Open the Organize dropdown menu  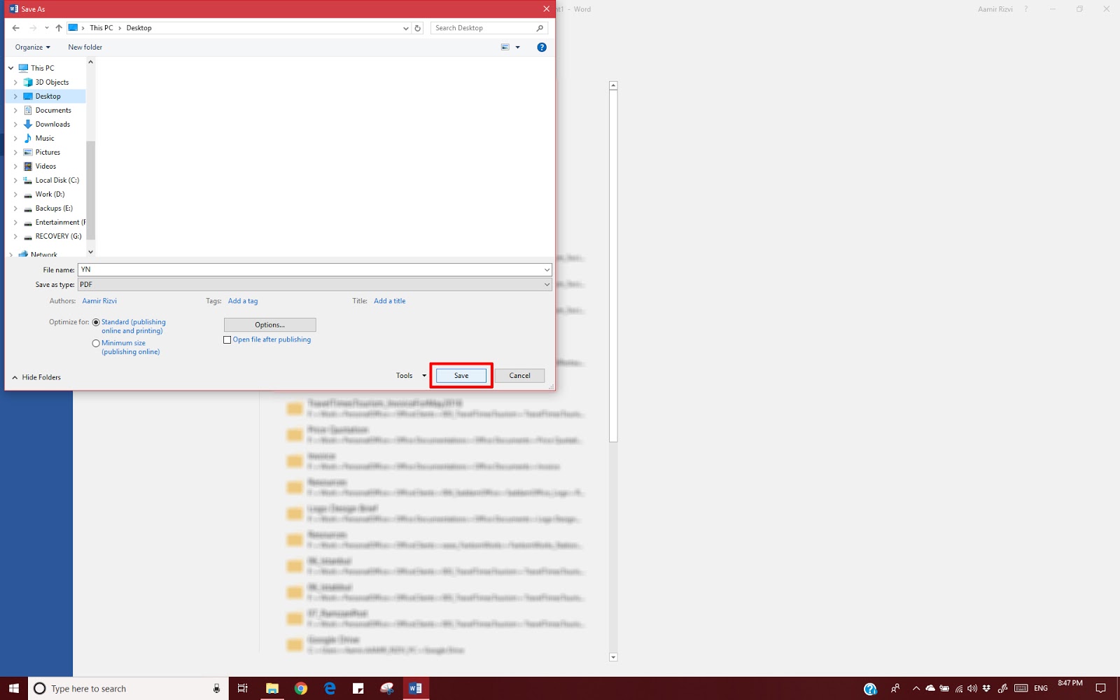[x=32, y=48]
